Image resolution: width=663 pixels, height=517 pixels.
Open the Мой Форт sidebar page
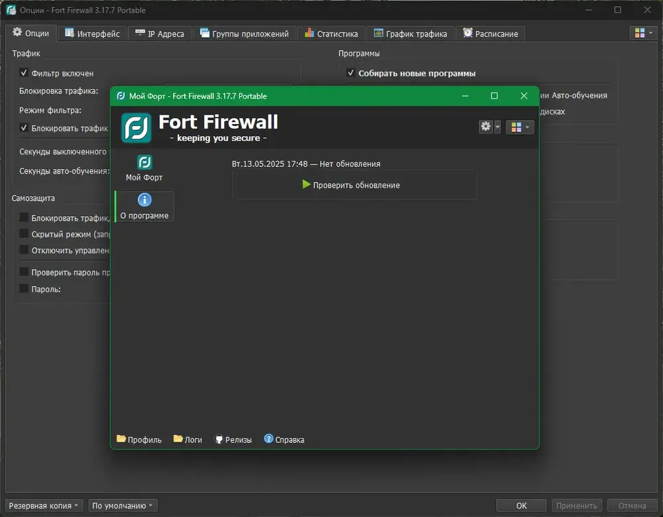(x=144, y=168)
